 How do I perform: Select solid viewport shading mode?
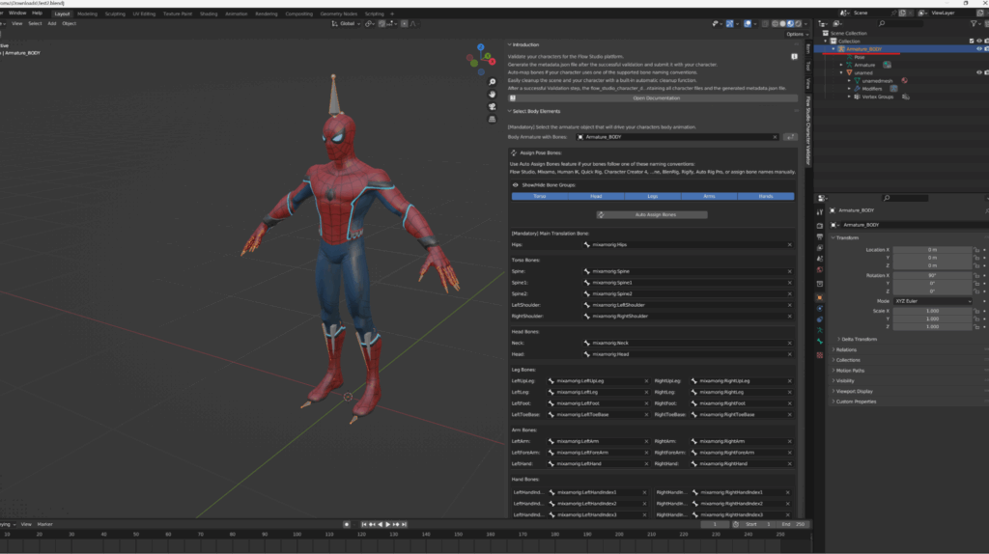pyautogui.click(x=782, y=24)
